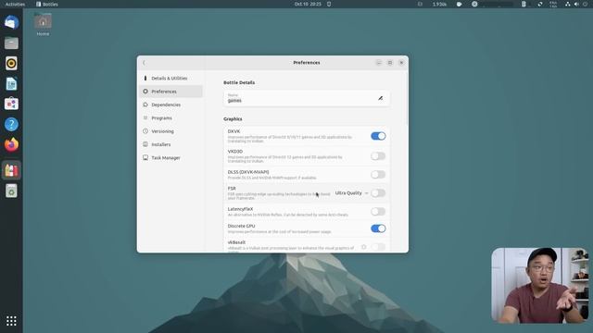This screenshot has width=593, height=333.
Task: Go back with the header back arrow
Action: [145, 63]
